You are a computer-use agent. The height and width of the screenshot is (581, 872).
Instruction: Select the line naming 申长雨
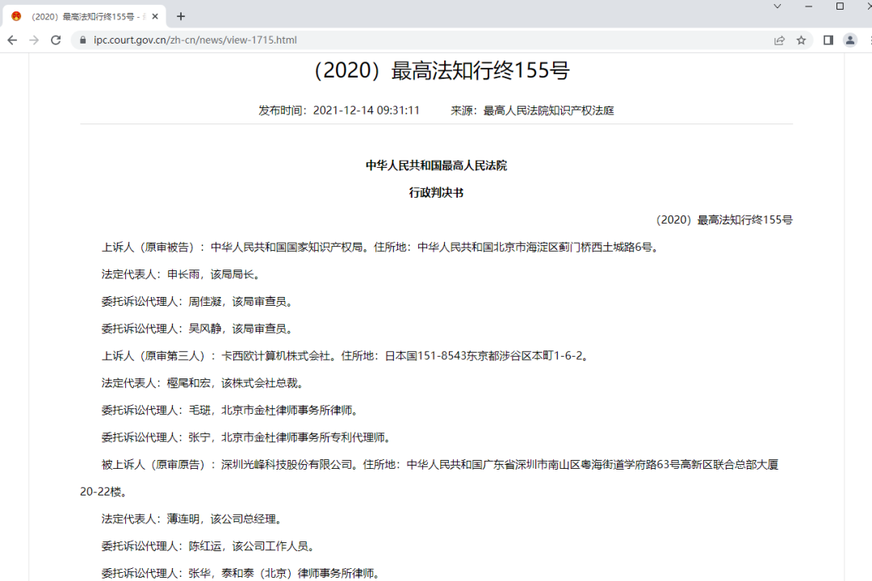click(x=182, y=274)
